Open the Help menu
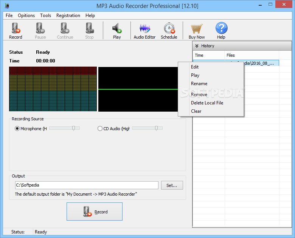295x238 pixels. (x=90, y=16)
